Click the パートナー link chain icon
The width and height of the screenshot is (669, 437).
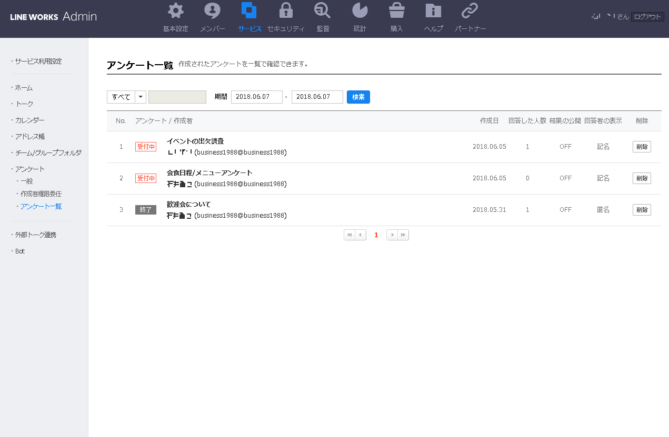coord(470,11)
